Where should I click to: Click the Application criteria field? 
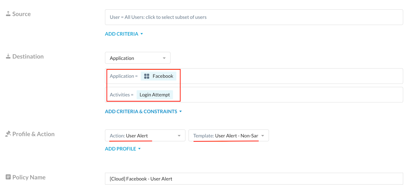click(254, 76)
